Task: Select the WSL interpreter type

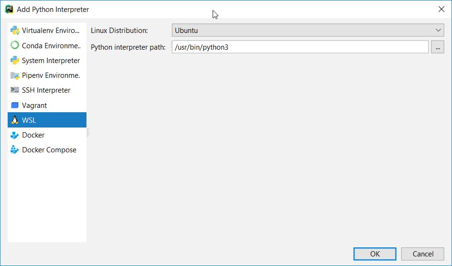Action: (47, 120)
